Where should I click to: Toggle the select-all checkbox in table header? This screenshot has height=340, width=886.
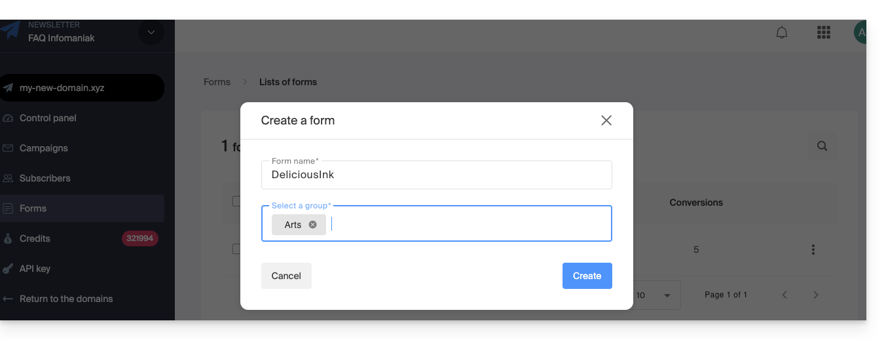point(237,202)
